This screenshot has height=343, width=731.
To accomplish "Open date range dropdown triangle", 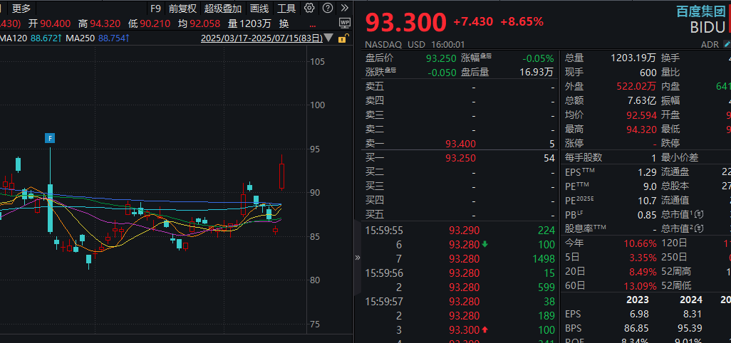I will tap(328, 38).
